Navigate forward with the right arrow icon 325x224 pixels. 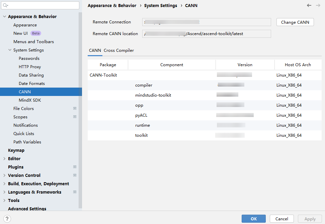click(x=318, y=5)
